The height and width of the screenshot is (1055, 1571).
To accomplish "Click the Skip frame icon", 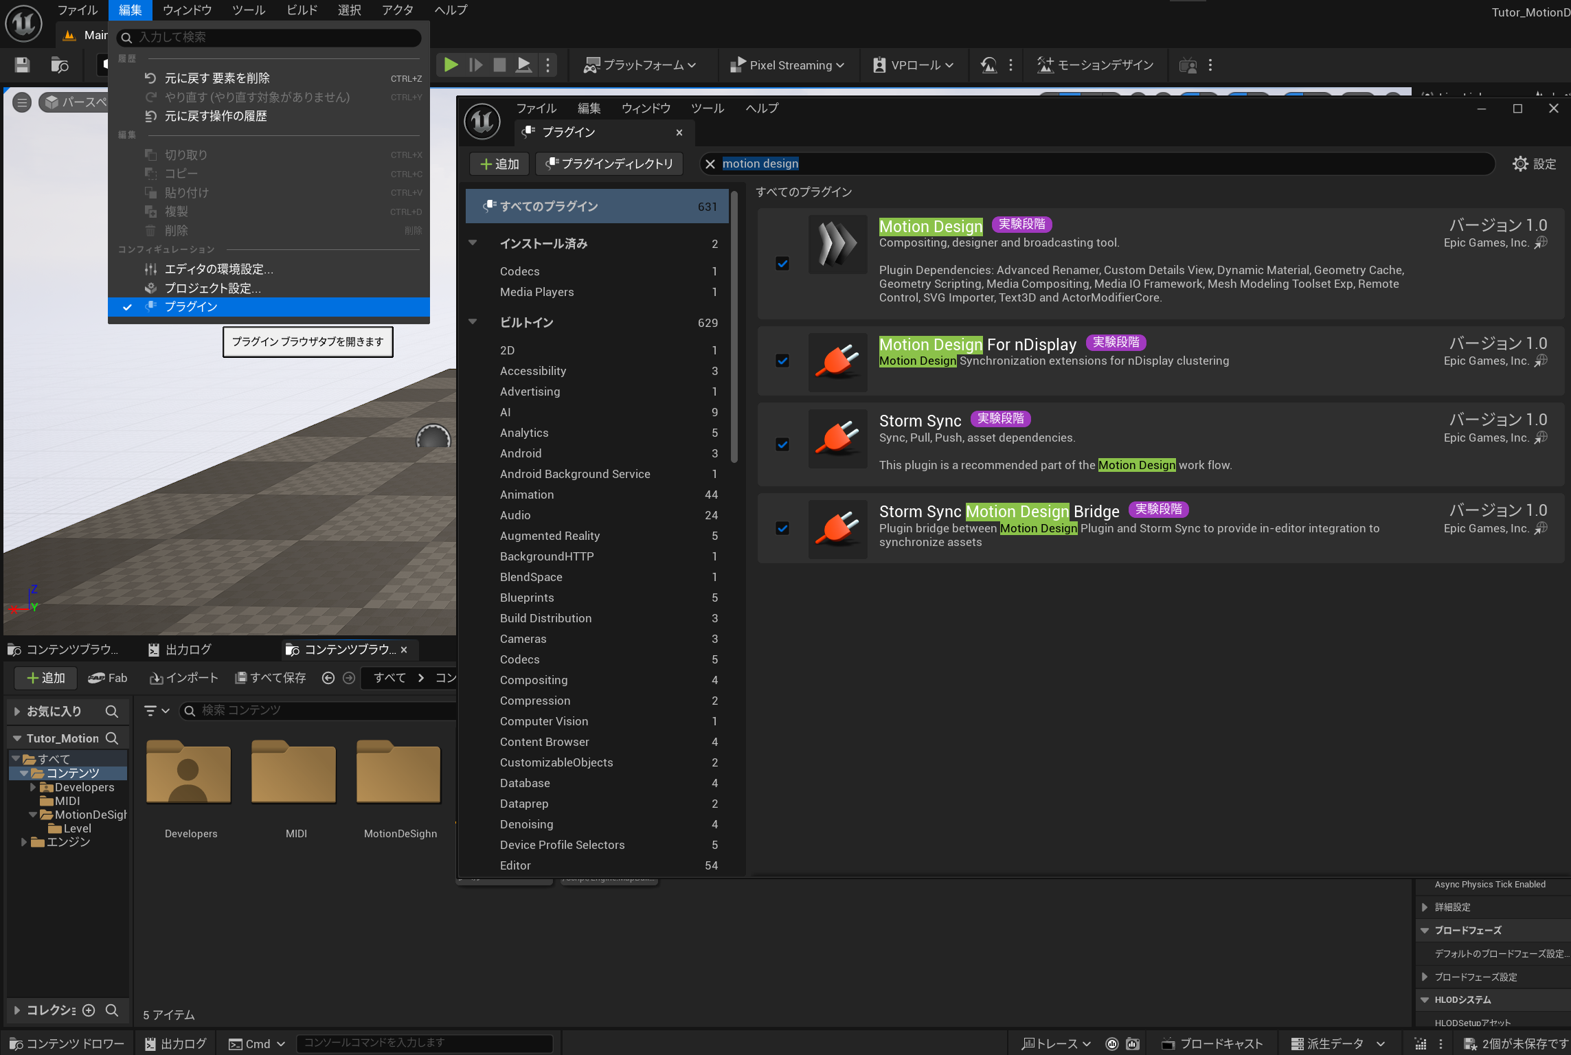I will 475,65.
